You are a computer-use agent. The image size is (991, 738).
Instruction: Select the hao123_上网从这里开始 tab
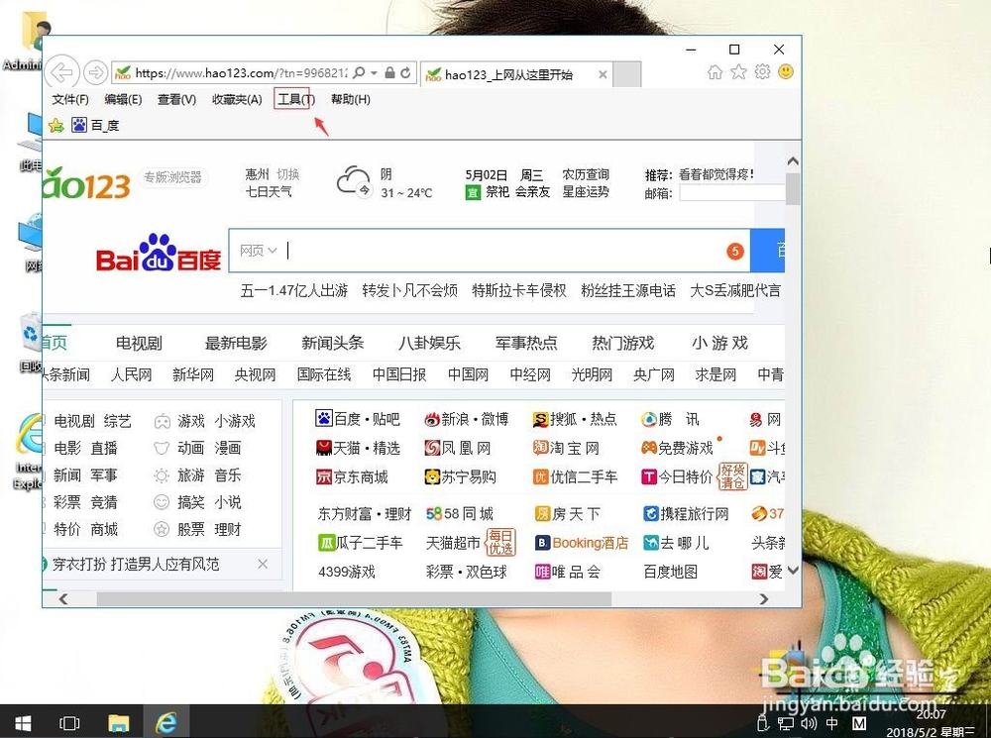[507, 73]
